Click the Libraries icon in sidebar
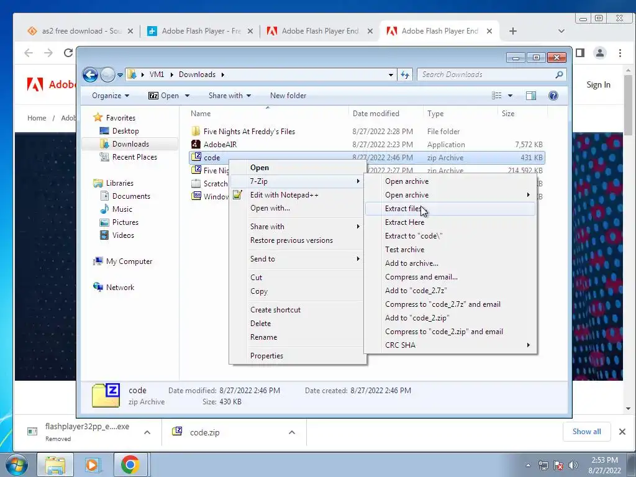636x477 pixels. click(98, 183)
